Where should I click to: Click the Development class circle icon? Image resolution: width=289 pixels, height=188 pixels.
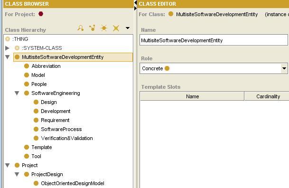(x=36, y=111)
